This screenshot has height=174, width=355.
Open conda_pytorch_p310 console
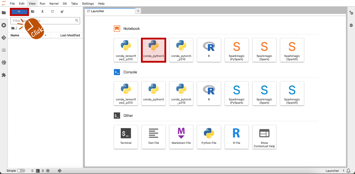coord(181,93)
